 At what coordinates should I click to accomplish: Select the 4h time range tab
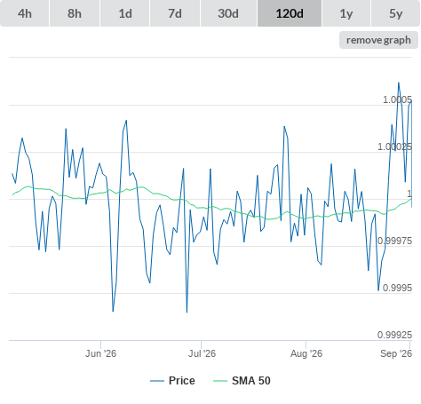click(x=24, y=13)
